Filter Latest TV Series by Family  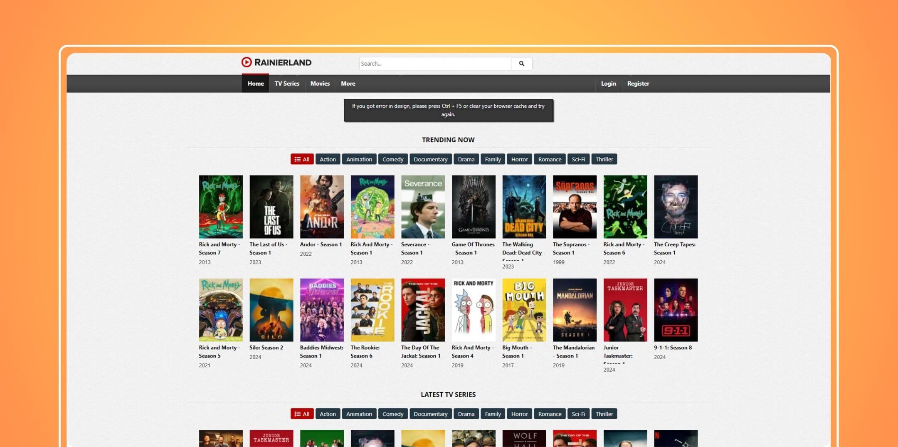coord(493,414)
